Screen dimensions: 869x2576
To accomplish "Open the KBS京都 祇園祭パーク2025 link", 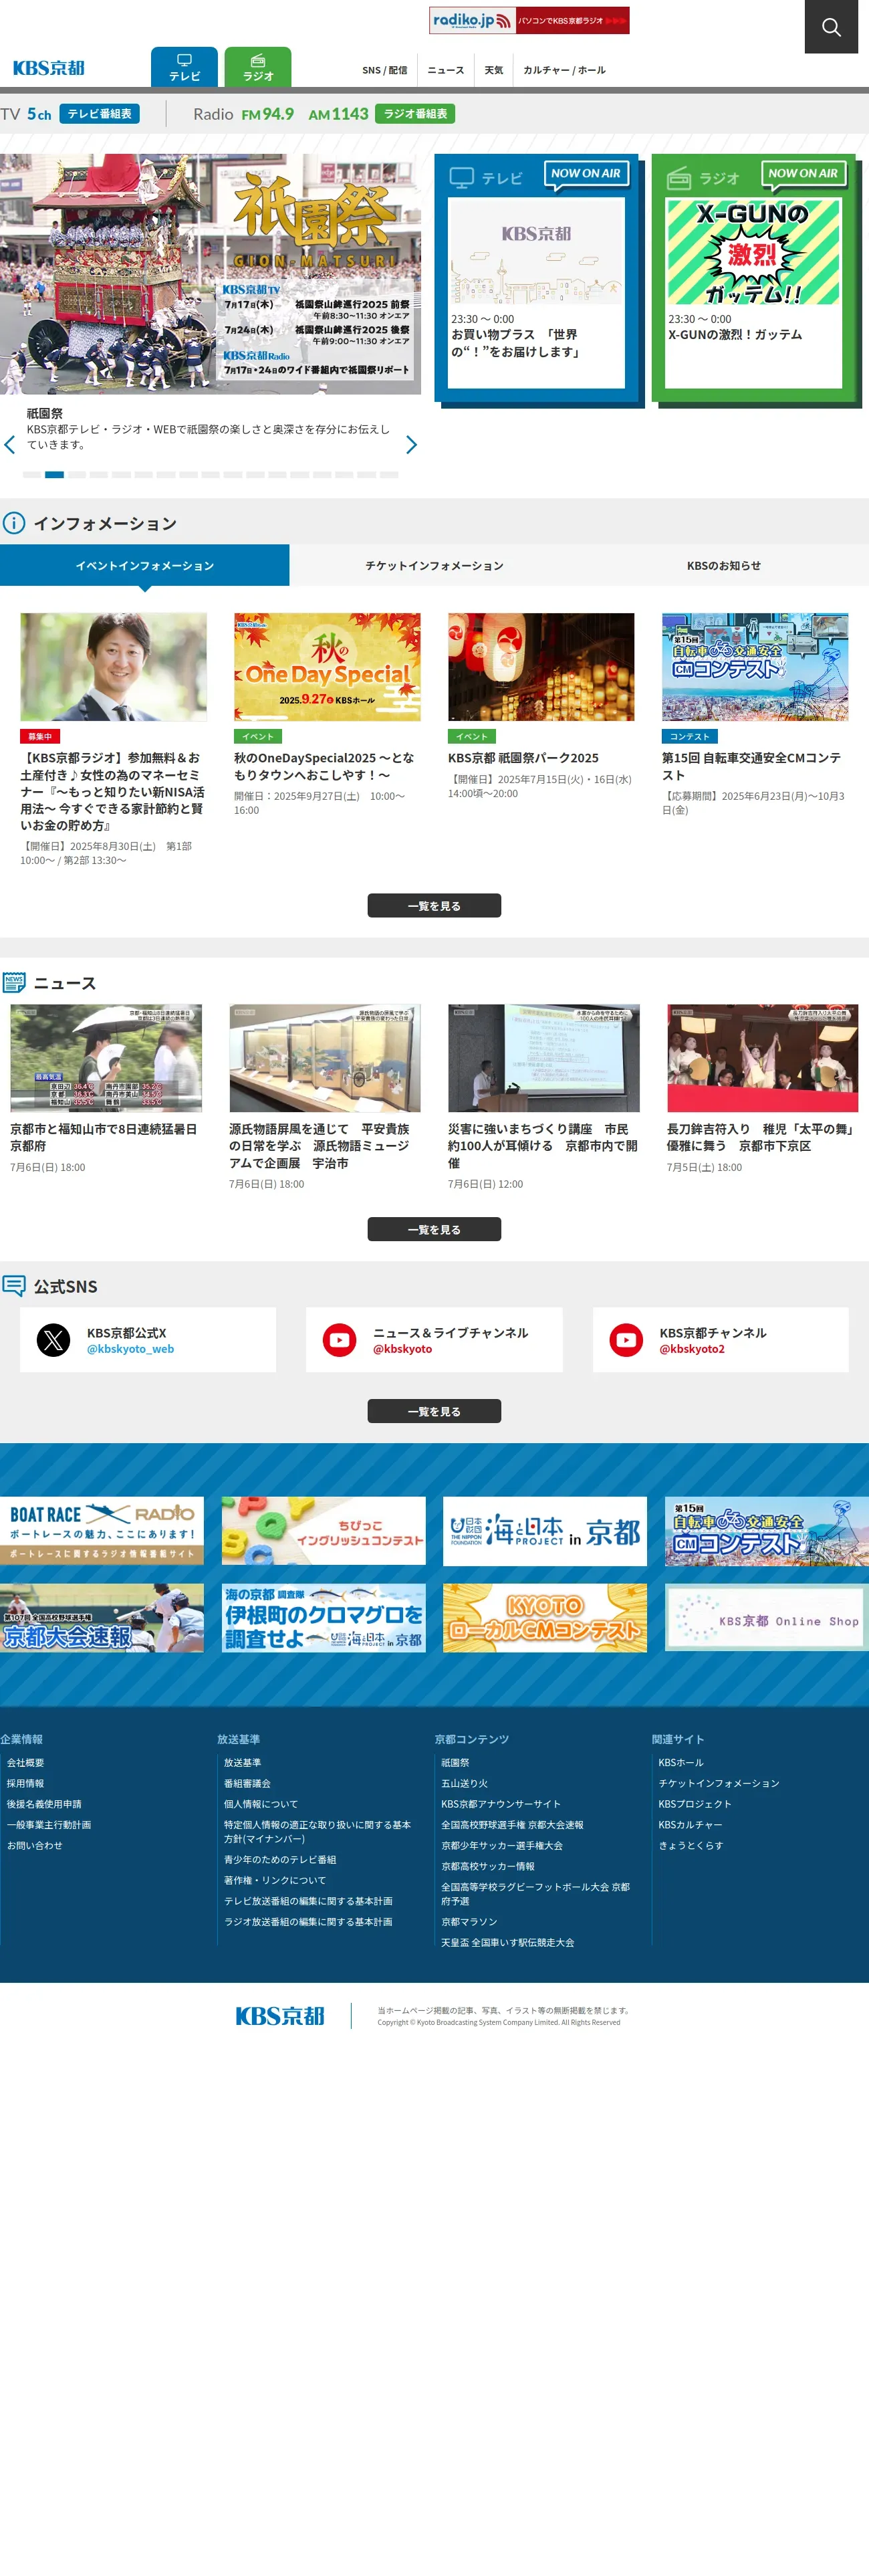I will tap(523, 758).
